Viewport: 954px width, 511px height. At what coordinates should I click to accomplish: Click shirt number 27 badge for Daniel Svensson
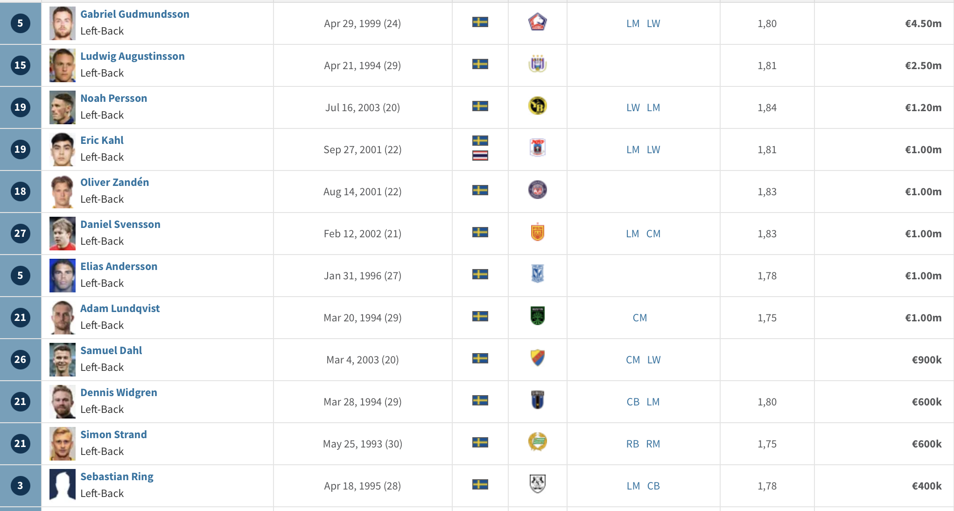20,234
